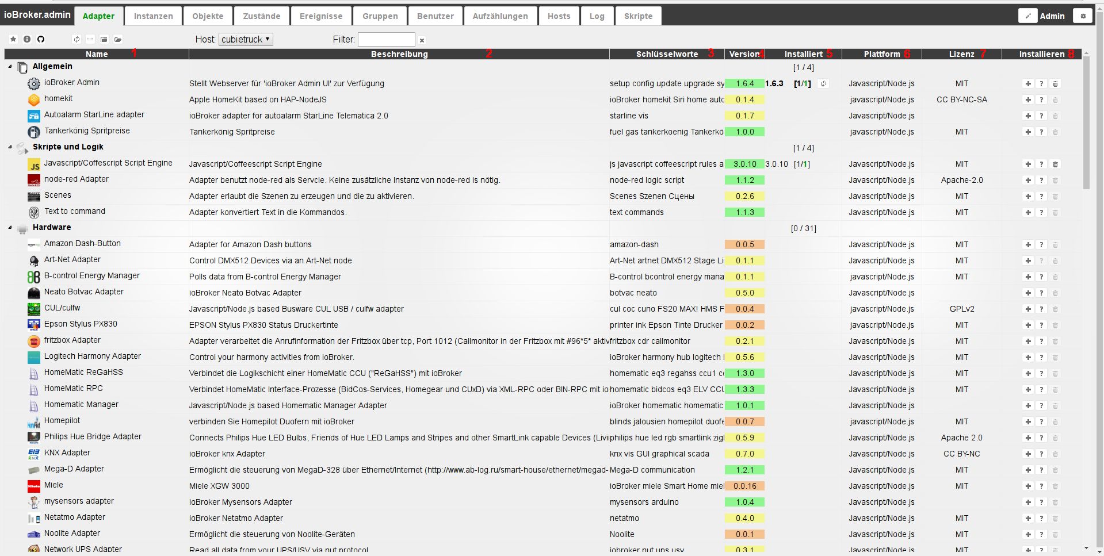Image resolution: width=1104 pixels, height=556 pixels.
Task: Click update icon in ioBroker Admin row
Action: (x=823, y=83)
